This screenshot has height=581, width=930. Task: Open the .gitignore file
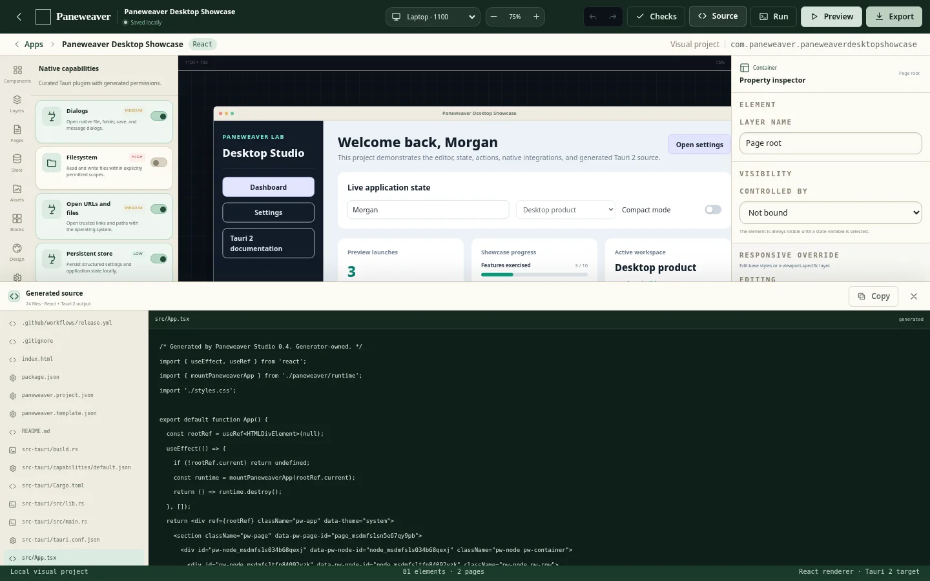[74, 341]
